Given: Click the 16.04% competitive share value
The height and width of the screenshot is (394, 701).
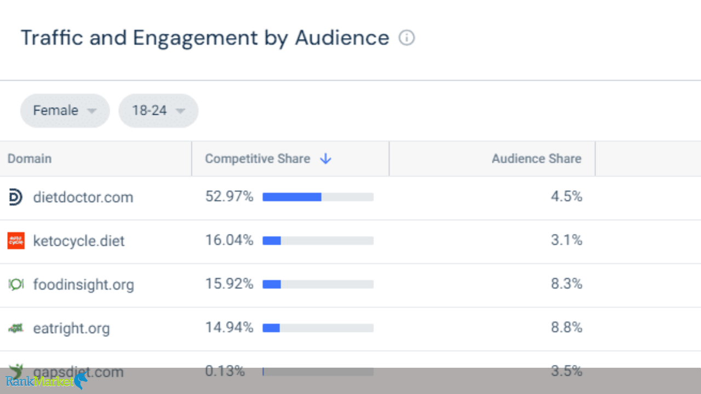Looking at the screenshot, I should [x=229, y=240].
